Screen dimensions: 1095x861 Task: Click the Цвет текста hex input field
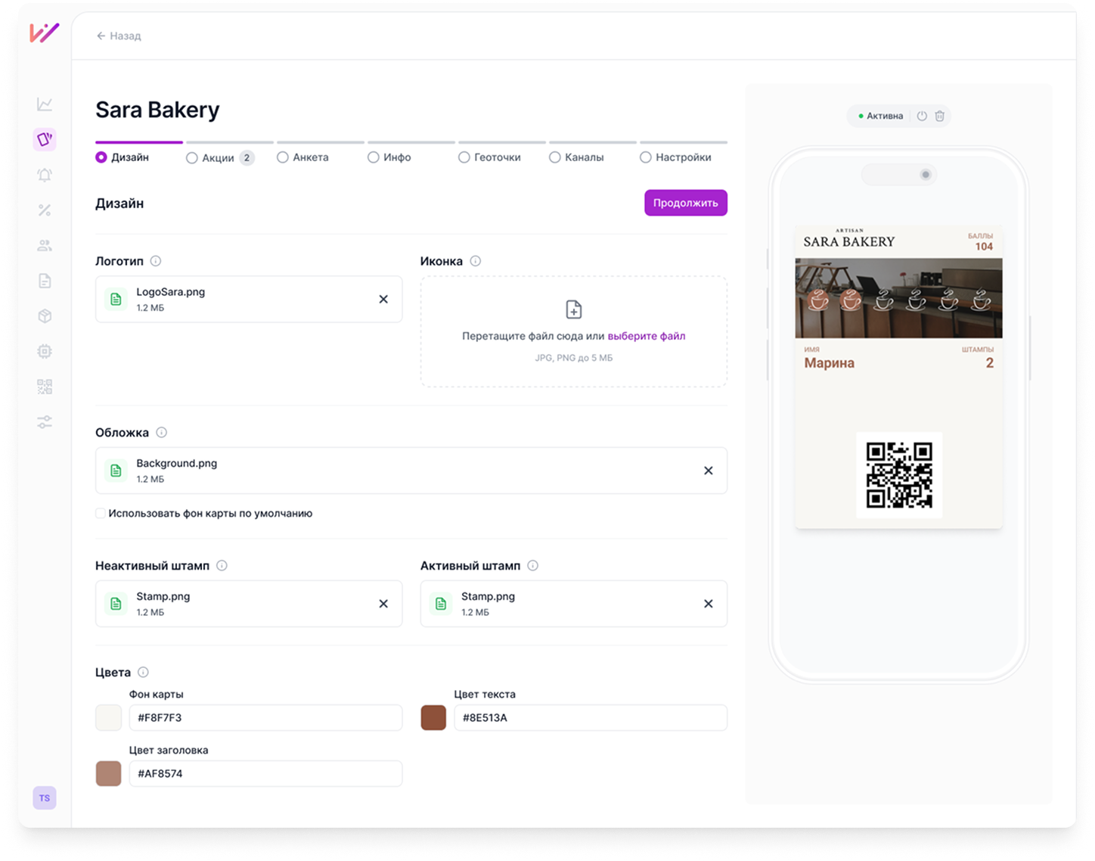pos(591,718)
